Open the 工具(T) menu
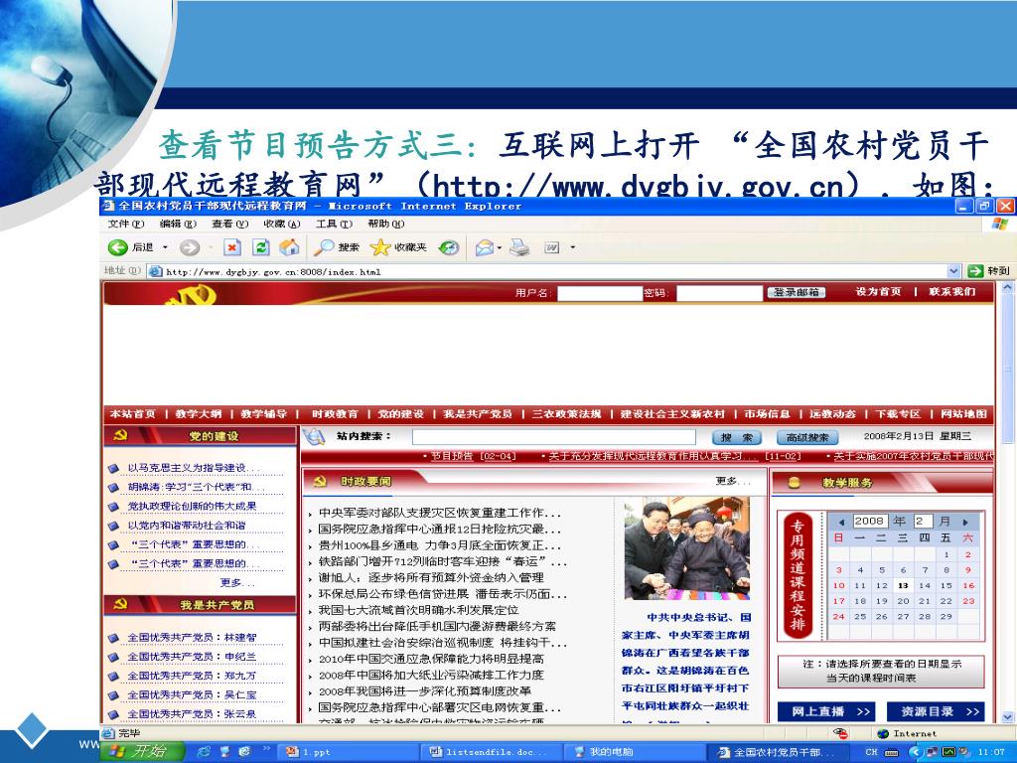The width and height of the screenshot is (1017, 763). pos(334,224)
